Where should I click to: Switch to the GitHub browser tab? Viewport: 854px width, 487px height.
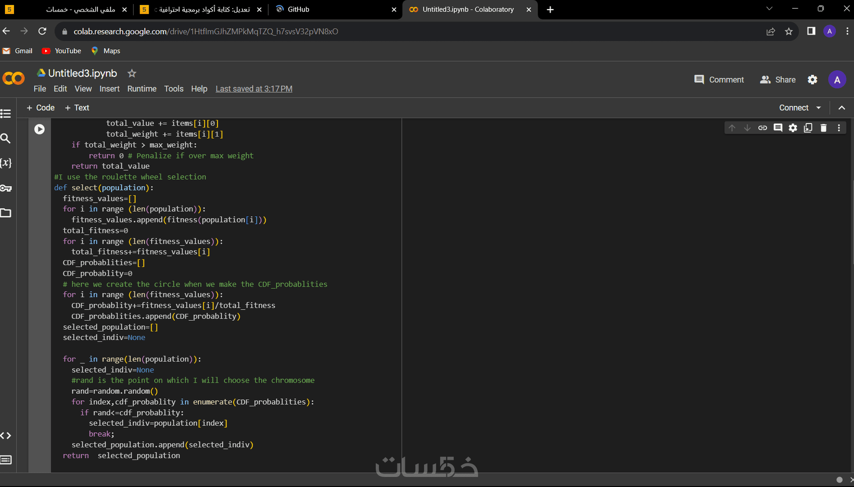pos(299,9)
